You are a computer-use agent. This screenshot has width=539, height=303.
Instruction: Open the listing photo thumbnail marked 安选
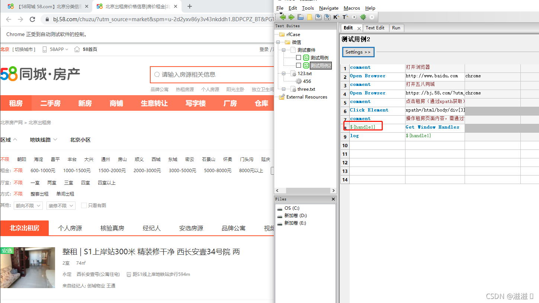[x=28, y=268]
